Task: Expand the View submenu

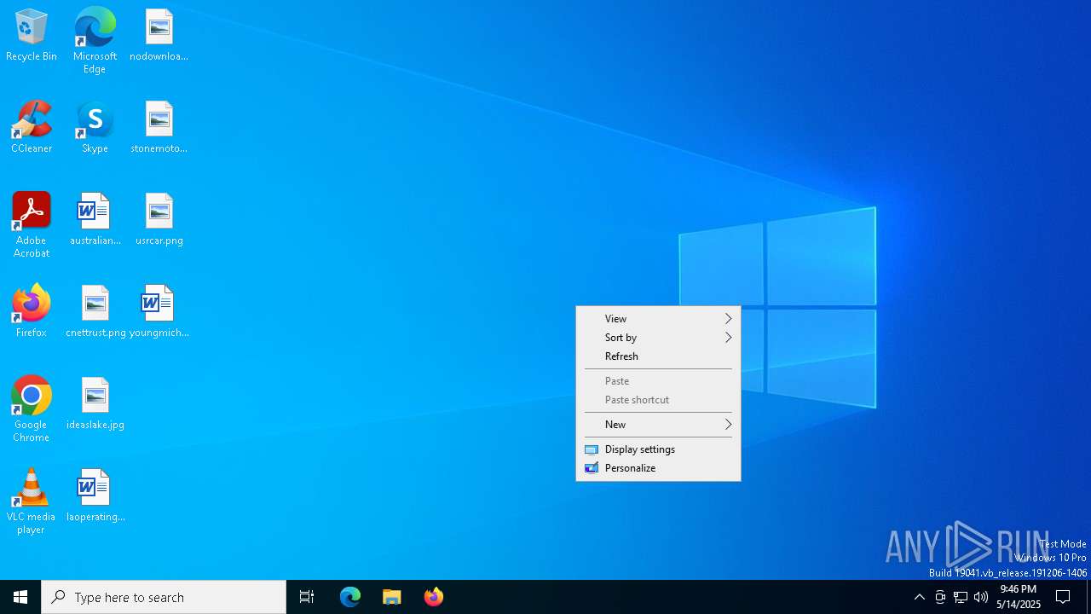Action: 658,319
